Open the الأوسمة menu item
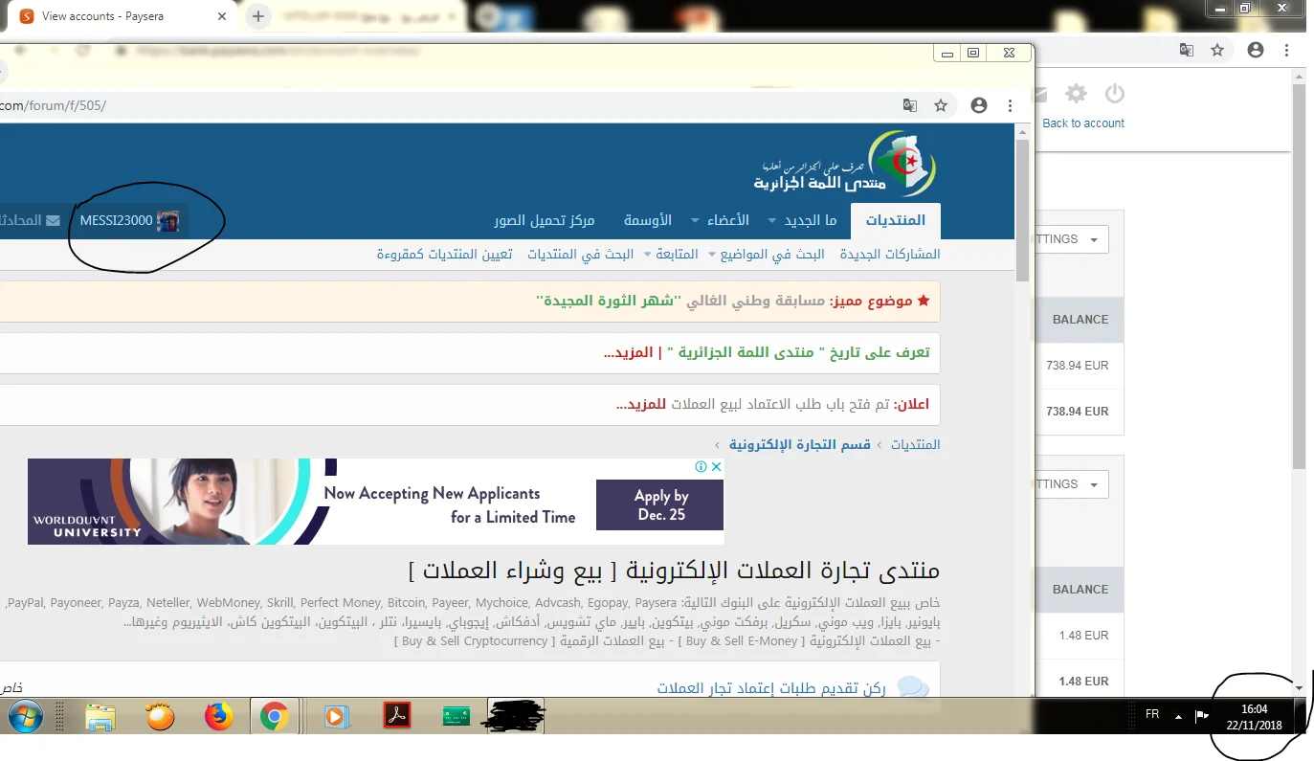1314x761 pixels. [648, 220]
